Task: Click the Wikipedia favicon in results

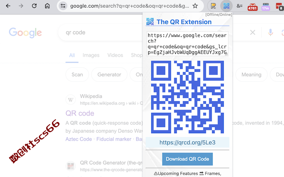Action: click(71, 100)
